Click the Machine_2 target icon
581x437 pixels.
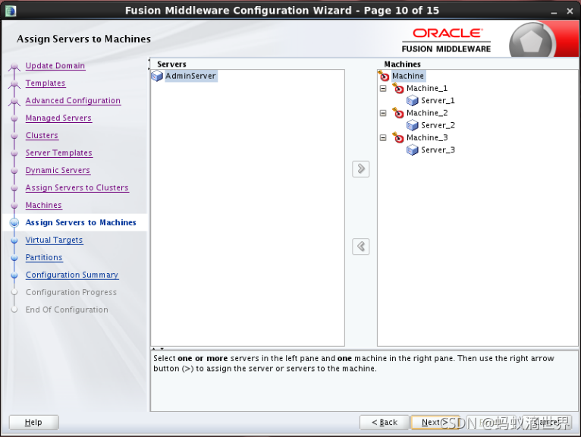click(x=398, y=113)
